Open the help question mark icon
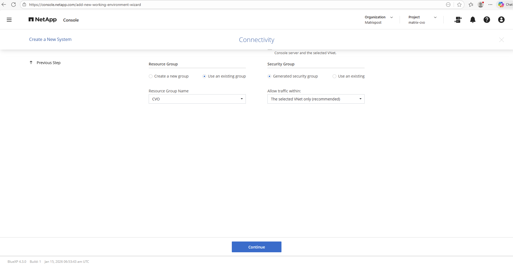This screenshot has width=513, height=266. (x=487, y=20)
